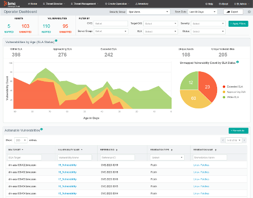Open the Target OS dropdown

[160, 24]
